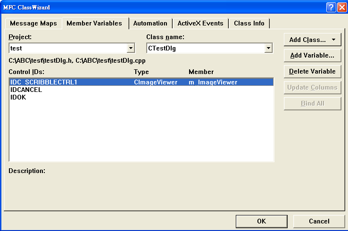The image size is (348, 231).
Task: Cancel the ClassWizard dialog
Action: (x=319, y=221)
